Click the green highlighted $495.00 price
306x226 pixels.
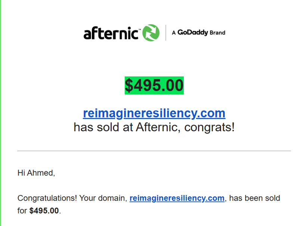154,85
